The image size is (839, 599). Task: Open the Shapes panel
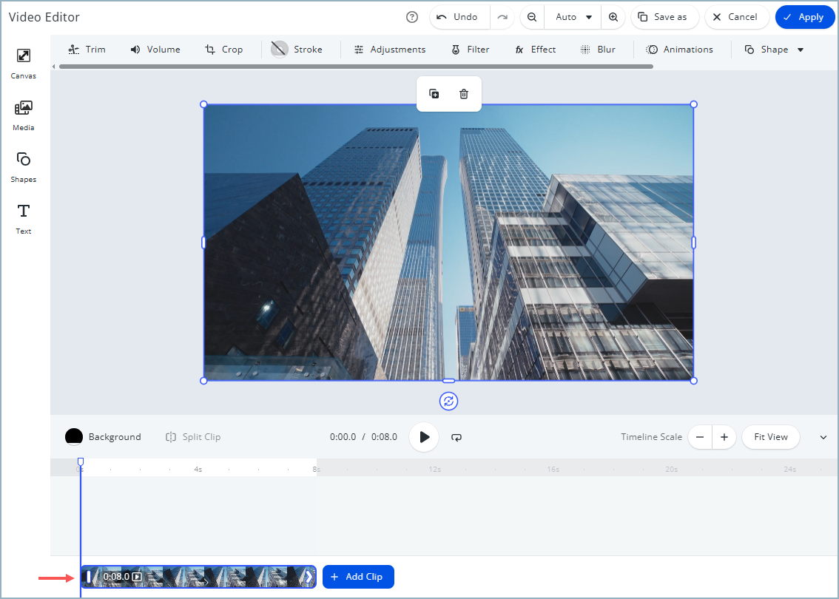[x=23, y=166]
